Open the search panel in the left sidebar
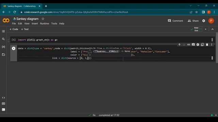Image resolution: width=218 pixels, height=122 pixels. click(3, 39)
